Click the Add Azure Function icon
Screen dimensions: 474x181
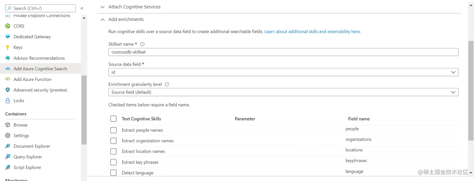click(x=8, y=79)
